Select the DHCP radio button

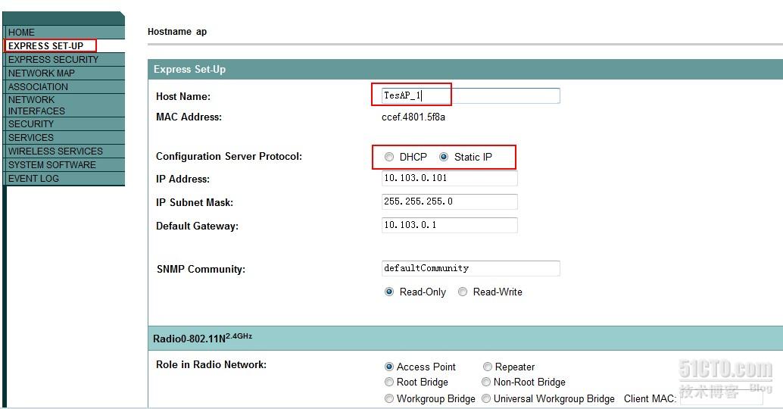389,157
